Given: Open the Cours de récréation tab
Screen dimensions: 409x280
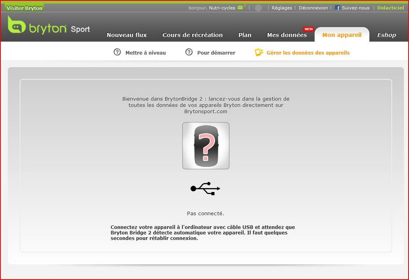Looking at the screenshot, I should coord(193,35).
